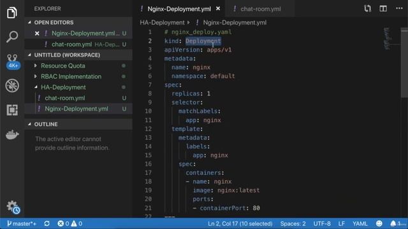Click Ln 2, Col 17 cursor position

(x=240, y=223)
